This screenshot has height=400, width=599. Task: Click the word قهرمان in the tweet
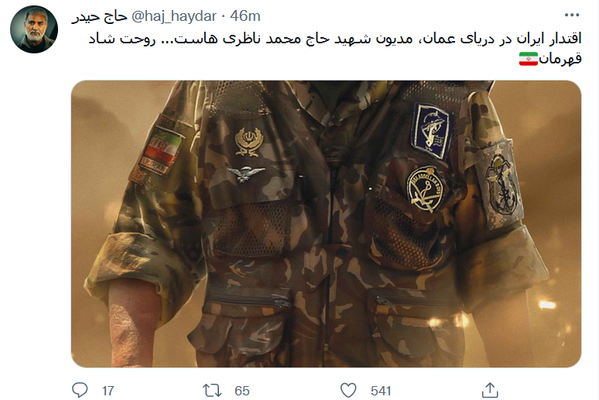point(560,59)
